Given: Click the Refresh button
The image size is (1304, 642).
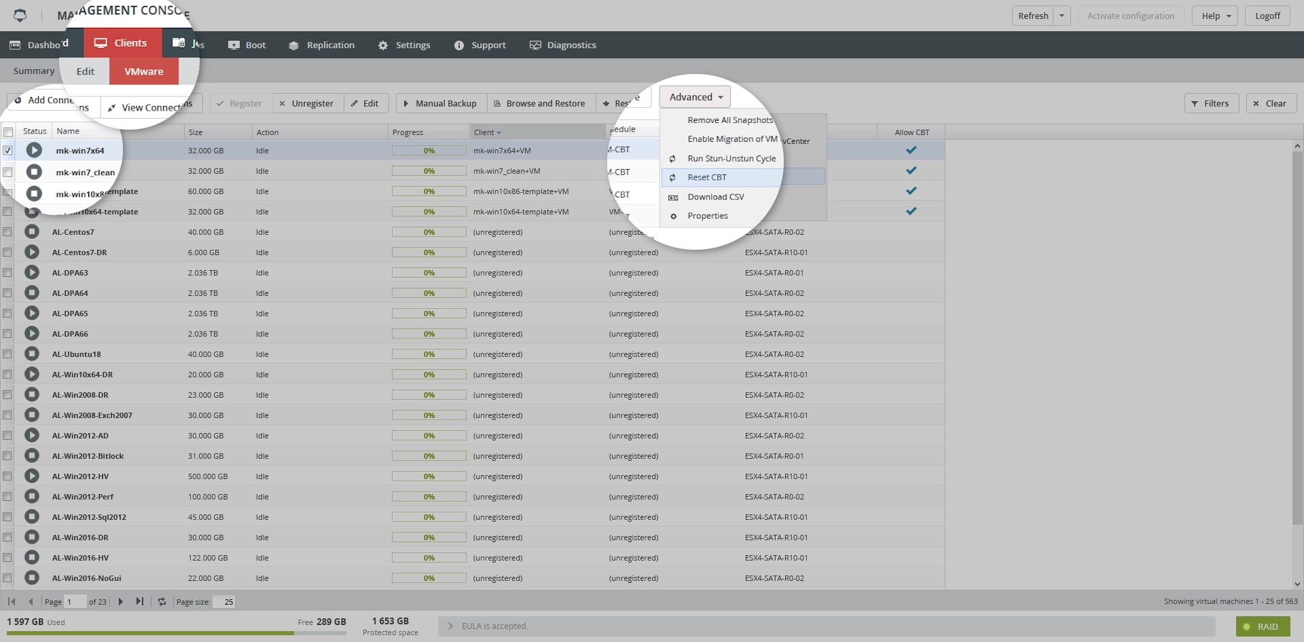Looking at the screenshot, I should point(1033,16).
